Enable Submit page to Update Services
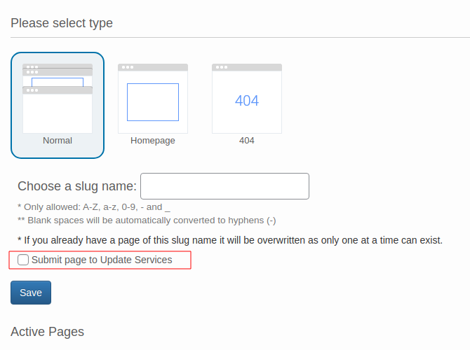The height and width of the screenshot is (350, 470). tap(23, 260)
